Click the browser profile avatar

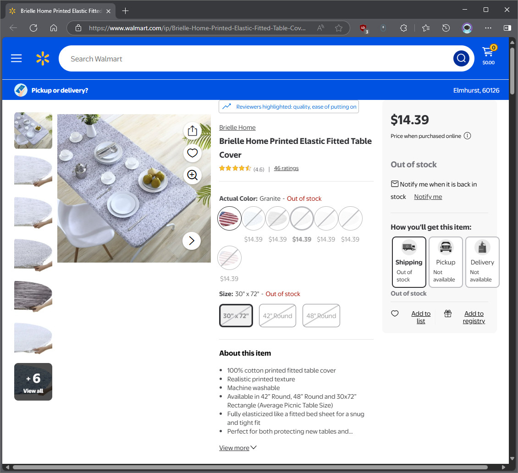coord(467,28)
